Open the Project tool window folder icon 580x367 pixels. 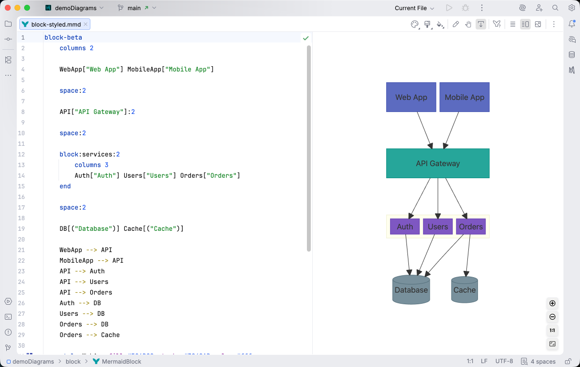click(8, 24)
